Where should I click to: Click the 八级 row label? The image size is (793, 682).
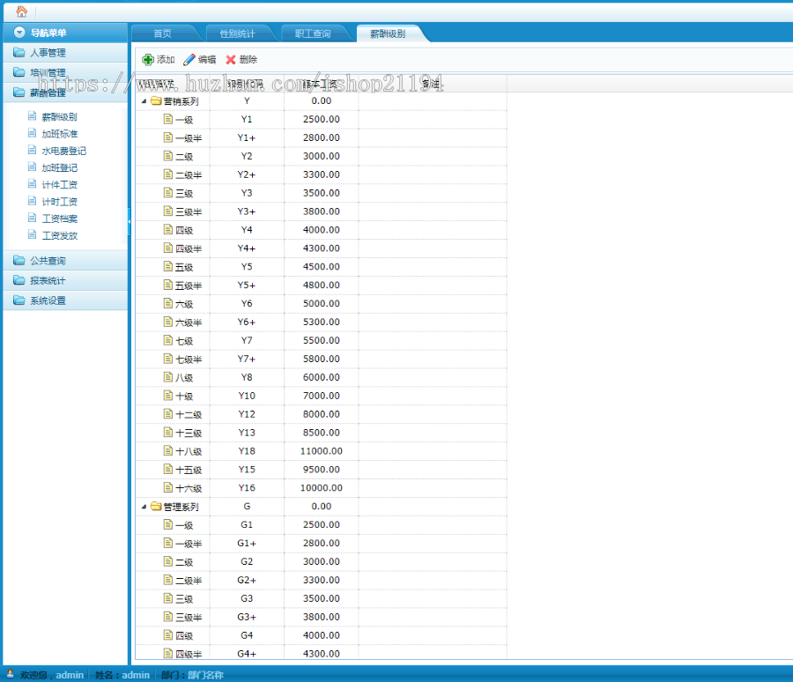(x=184, y=377)
